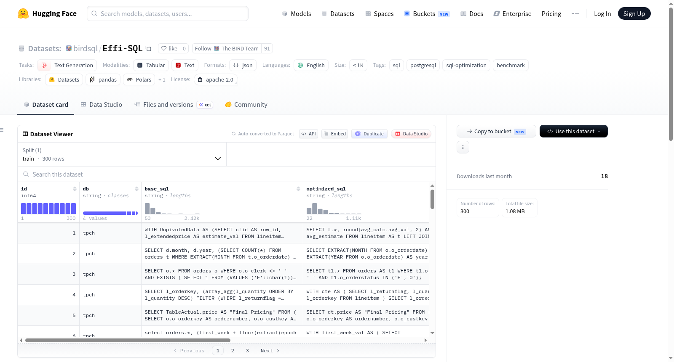Open the API button in Dataset Viewer
674x362 pixels.
[x=308, y=134]
